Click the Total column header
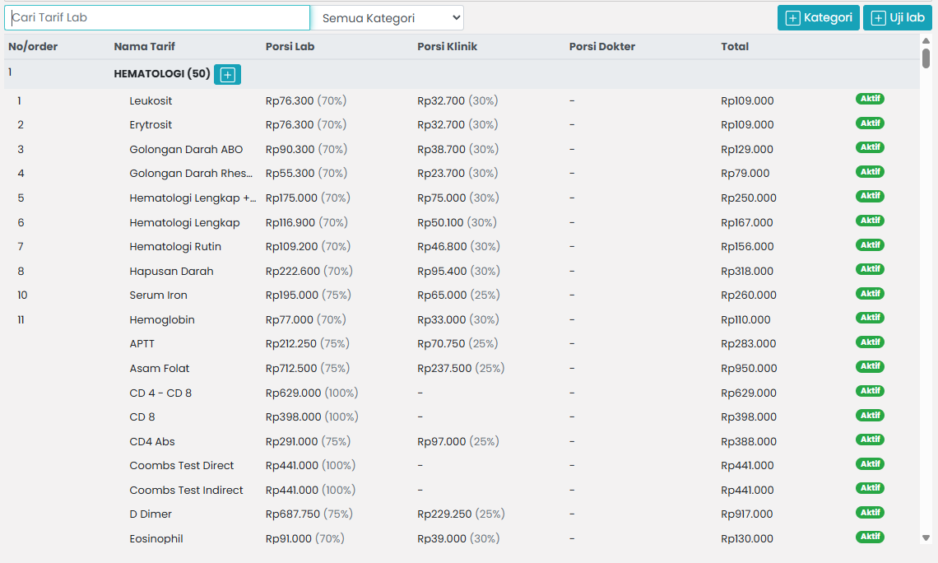The width and height of the screenshot is (938, 563). [x=734, y=47]
